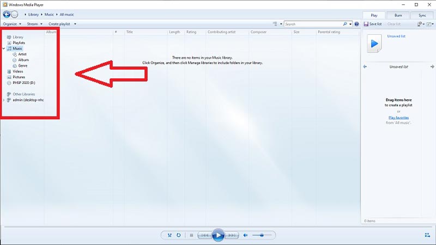Viewport: 436px width, 245px height.
Task: Click the Play favorites link
Action: coord(398,118)
